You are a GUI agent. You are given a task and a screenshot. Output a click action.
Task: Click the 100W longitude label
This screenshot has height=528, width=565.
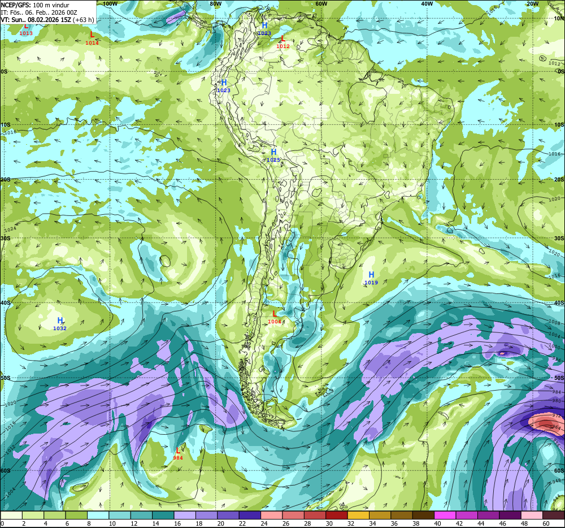[110, 3]
